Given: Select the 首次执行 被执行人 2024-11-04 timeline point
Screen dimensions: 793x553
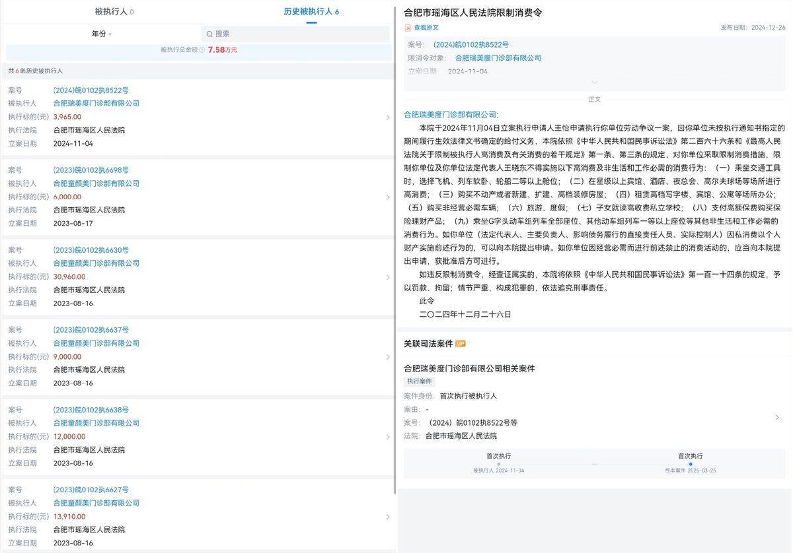Looking at the screenshot, I should click(x=498, y=463).
